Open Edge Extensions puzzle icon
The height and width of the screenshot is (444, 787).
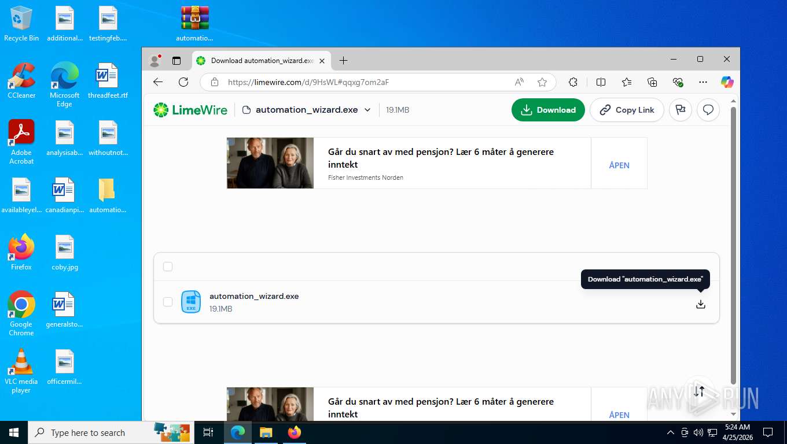(x=573, y=82)
